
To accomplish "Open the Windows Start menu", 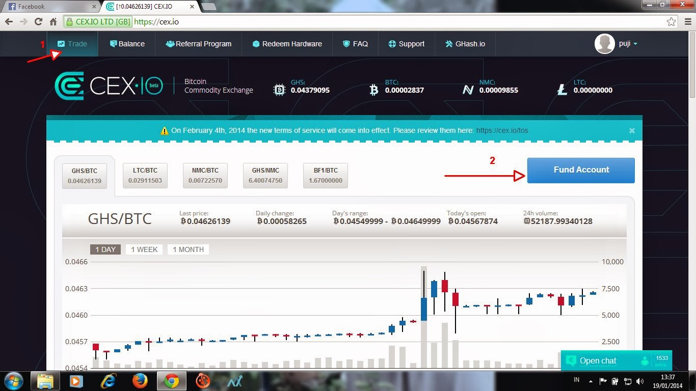I will (x=13, y=381).
